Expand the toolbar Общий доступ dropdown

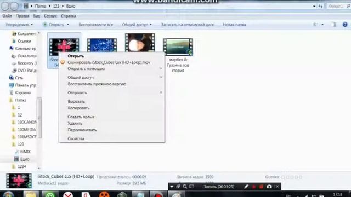click(x=137, y=25)
